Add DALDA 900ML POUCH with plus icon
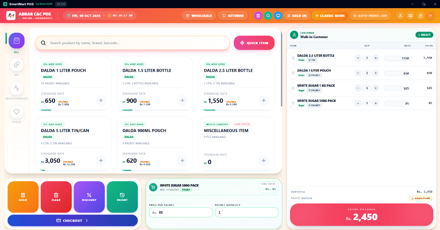 click(x=182, y=161)
